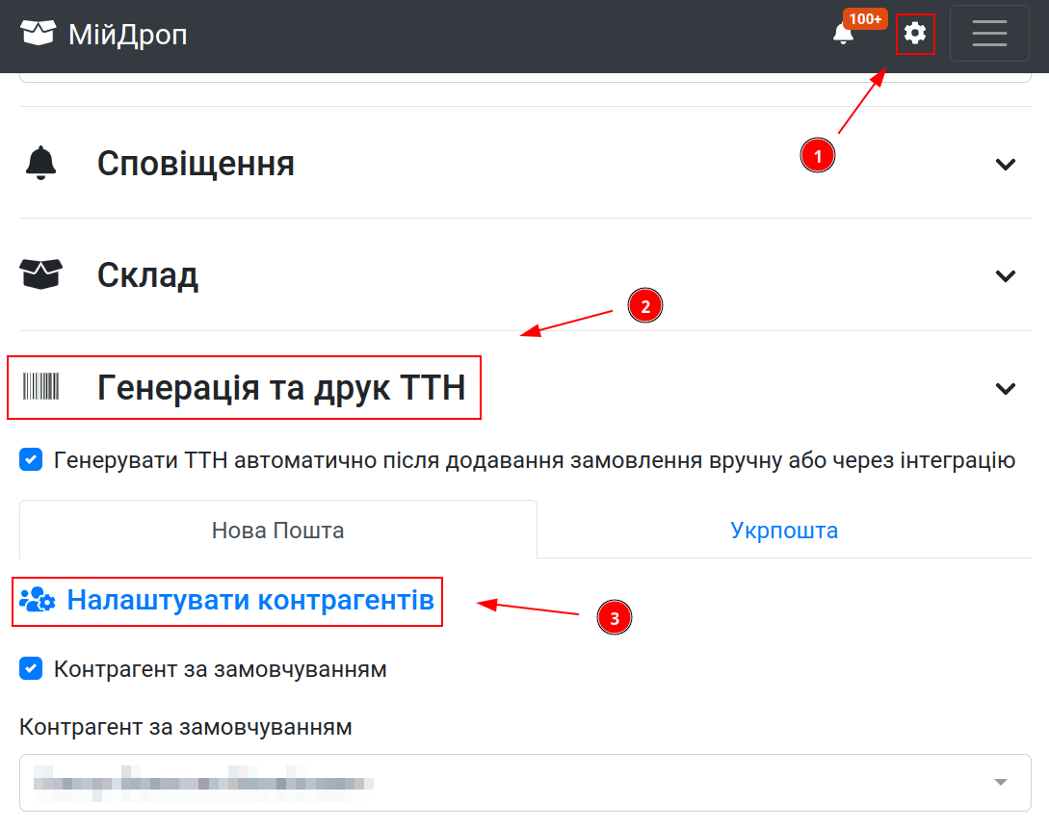
Task: Go to МійДроп home via brand name
Action: click(128, 34)
